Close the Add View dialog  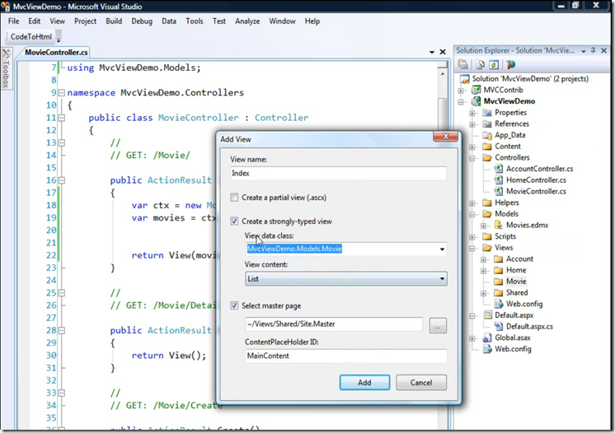click(x=445, y=137)
